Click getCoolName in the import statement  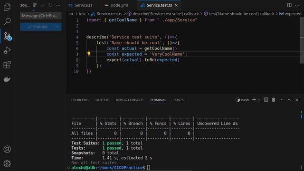(123, 20)
